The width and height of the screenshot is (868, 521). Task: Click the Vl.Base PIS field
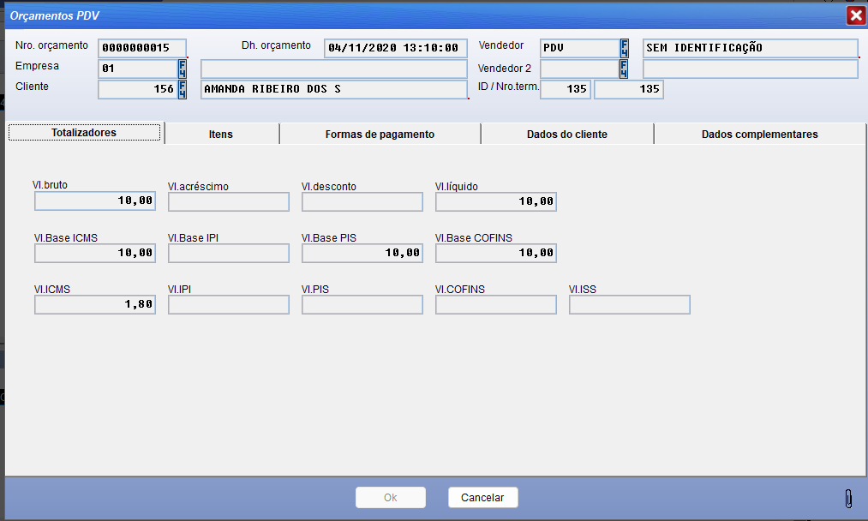[x=362, y=253]
